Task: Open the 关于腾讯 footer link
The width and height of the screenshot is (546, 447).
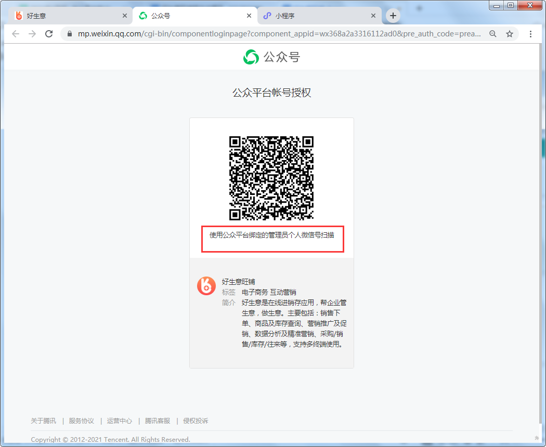Action: coord(43,421)
